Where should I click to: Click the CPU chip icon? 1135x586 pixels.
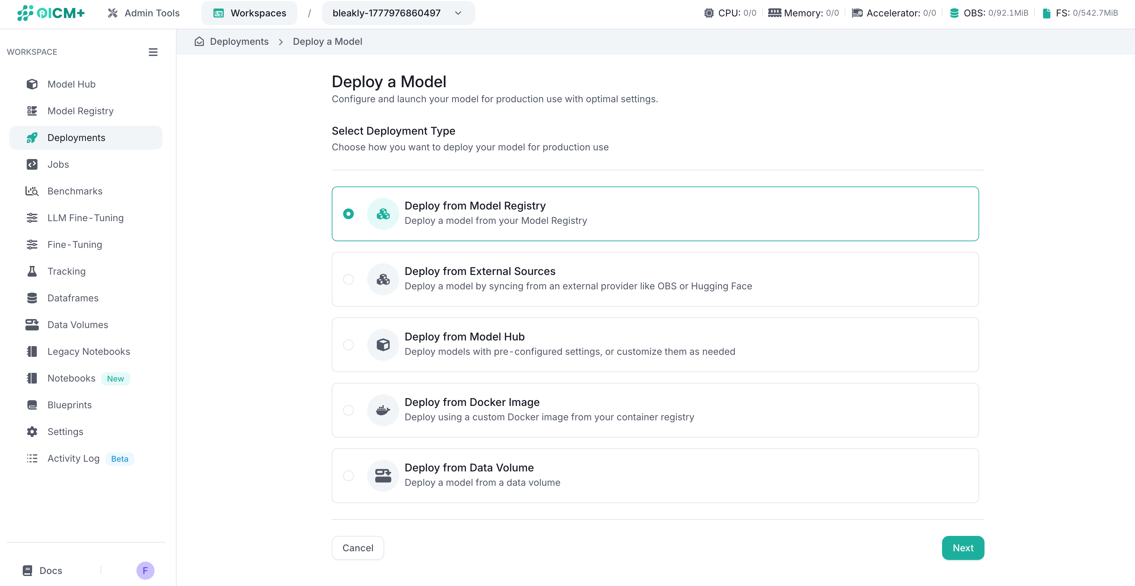click(x=709, y=13)
